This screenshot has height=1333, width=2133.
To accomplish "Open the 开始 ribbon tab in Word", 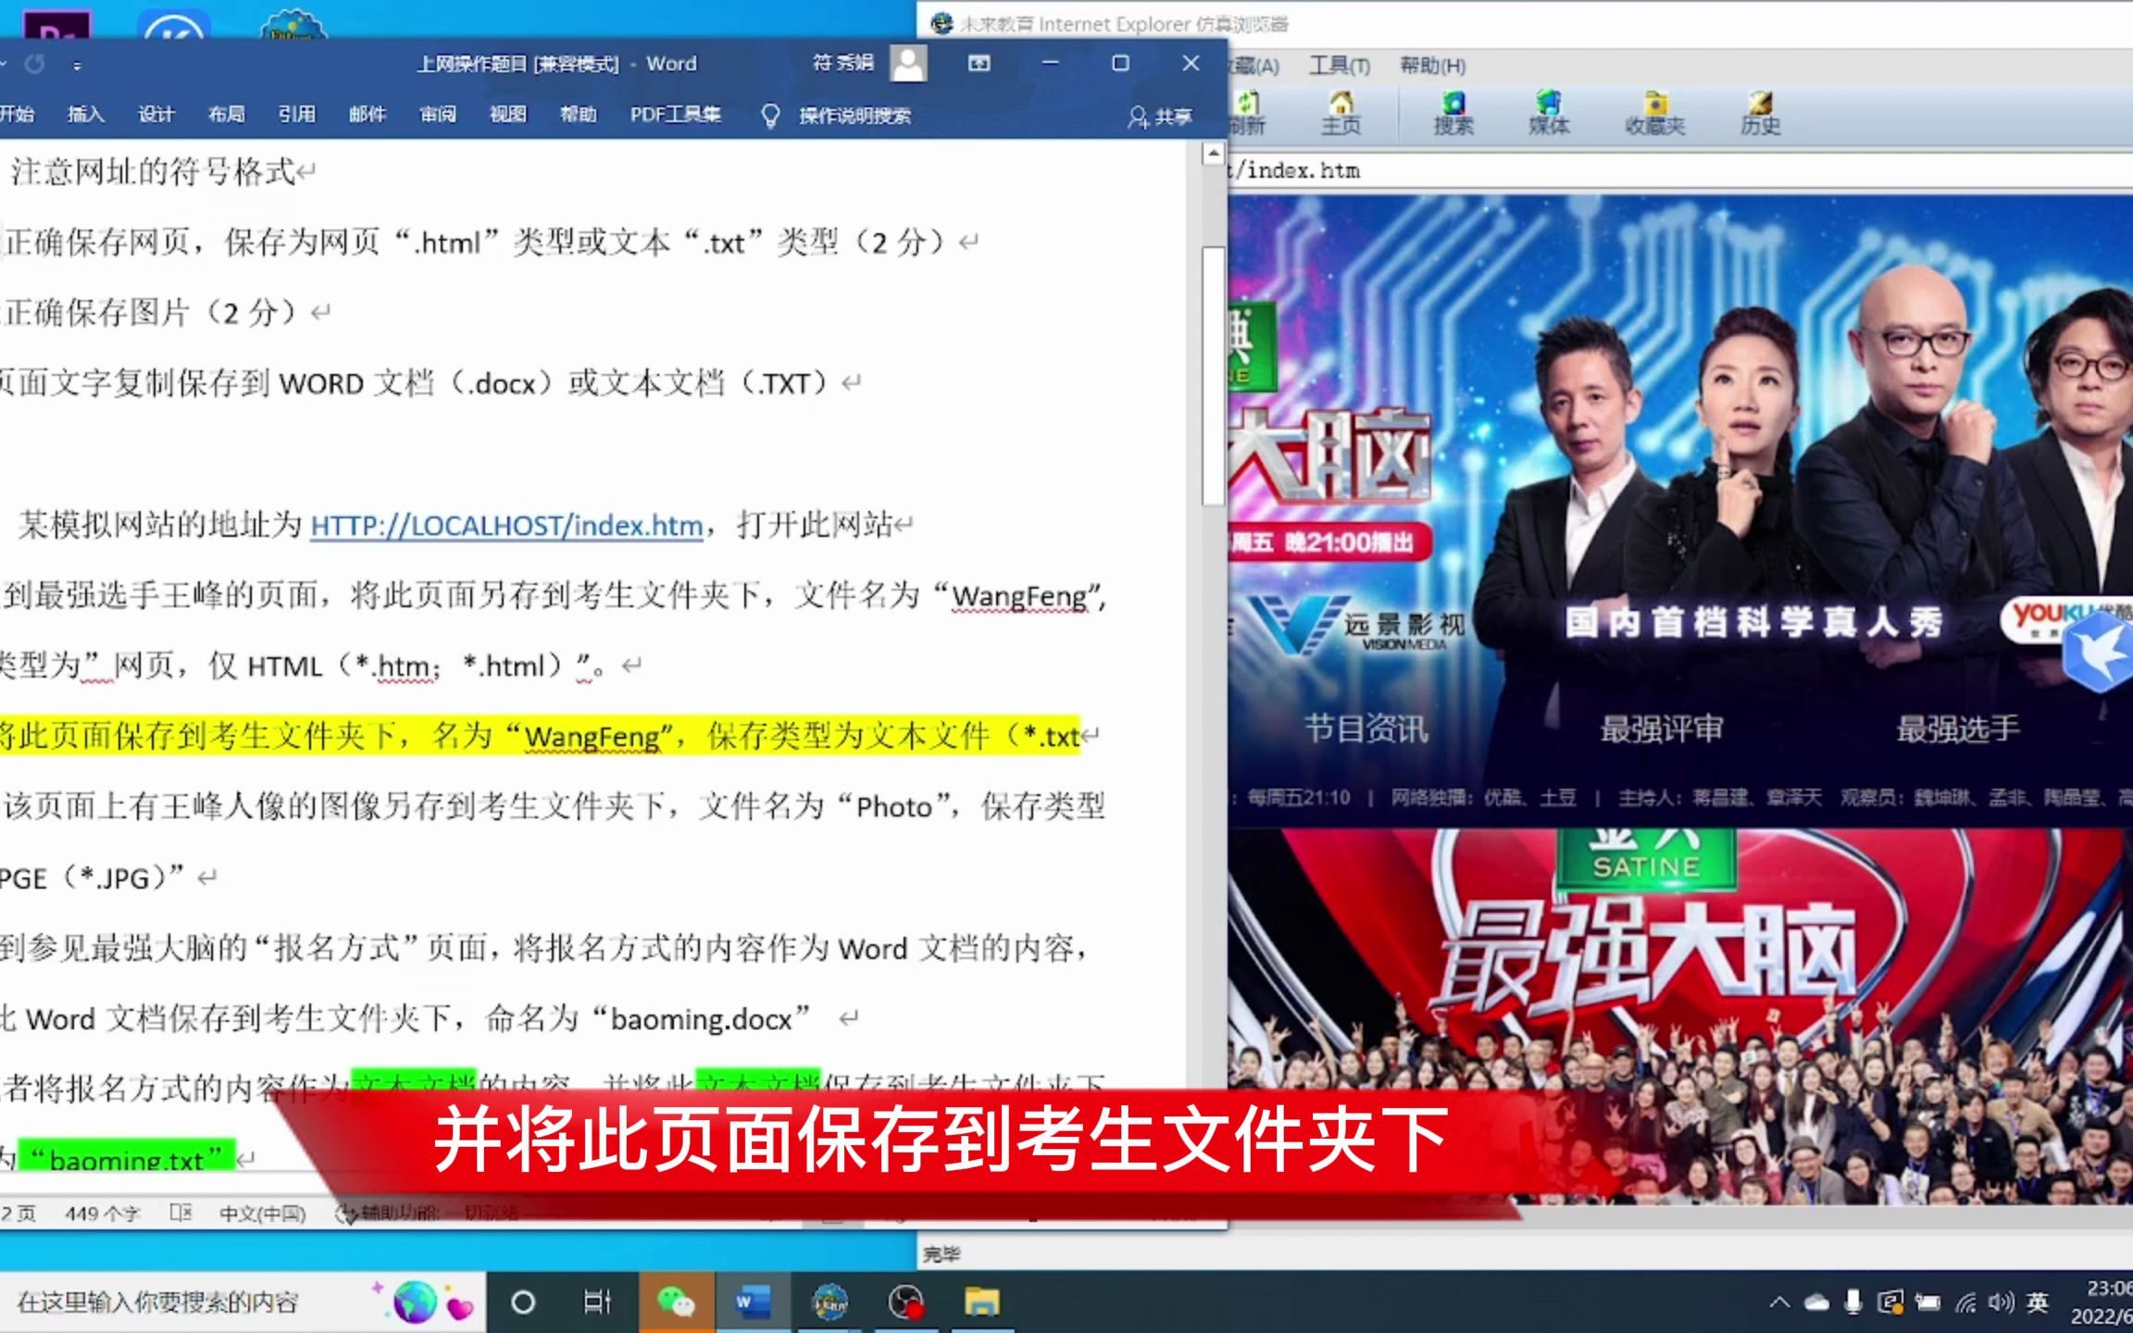I will (17, 114).
